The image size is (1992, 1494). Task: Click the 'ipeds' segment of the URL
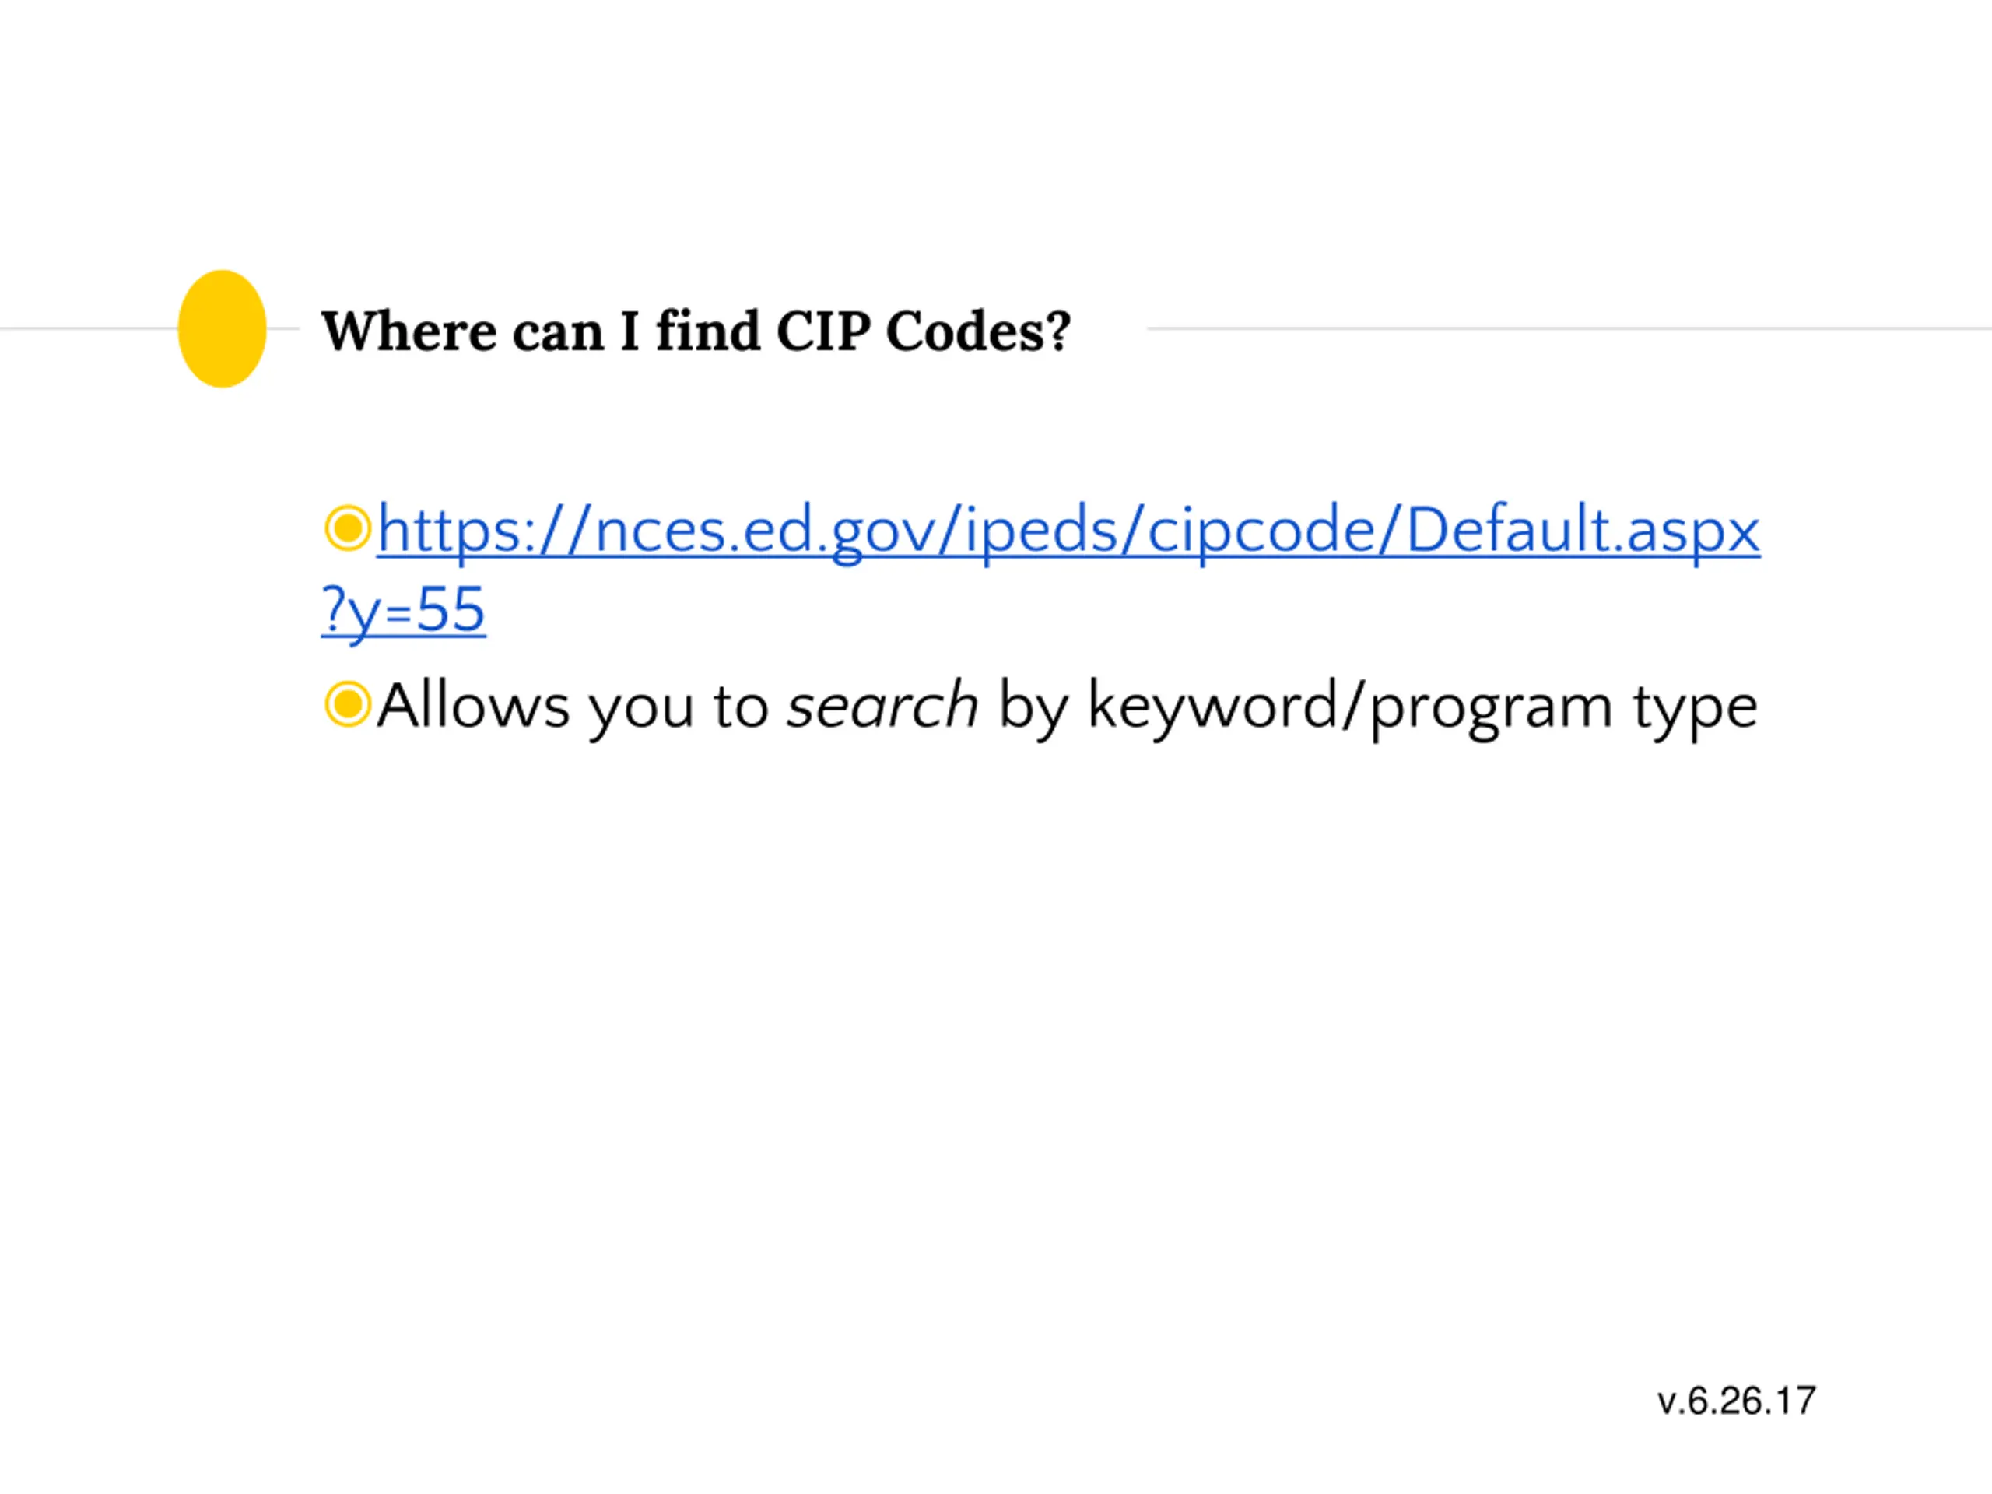[x=1041, y=531]
